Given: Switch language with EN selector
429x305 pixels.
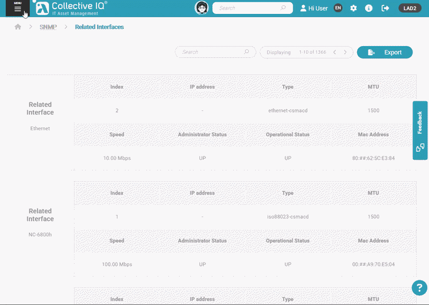Looking at the screenshot, I should 338,8.
